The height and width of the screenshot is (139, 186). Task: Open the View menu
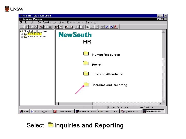click(x=33, y=22)
